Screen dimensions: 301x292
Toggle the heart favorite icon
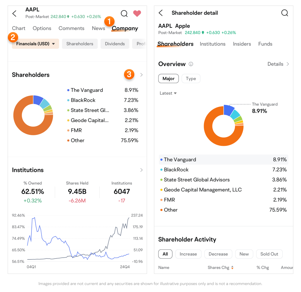tap(137, 13)
